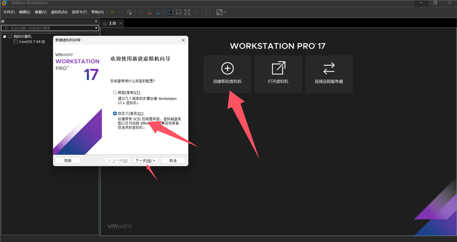Click the create new virtual machine plus icon

pos(227,68)
